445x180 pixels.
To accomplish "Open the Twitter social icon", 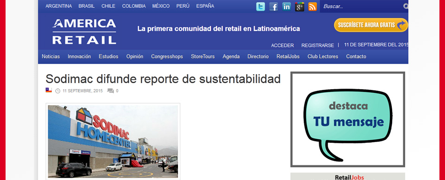I will coord(261,6).
